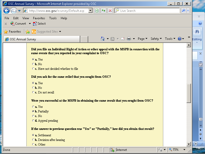
Task: Select No for same relief question
Action: (33, 88)
